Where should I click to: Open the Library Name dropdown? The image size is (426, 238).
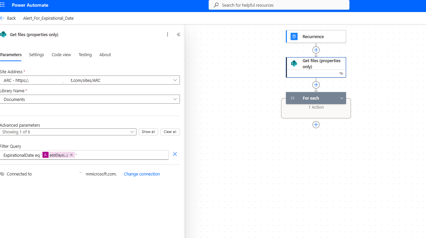click(x=175, y=99)
